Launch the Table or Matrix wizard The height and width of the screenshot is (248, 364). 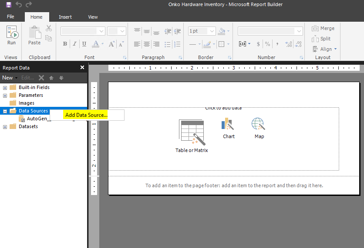click(x=192, y=136)
